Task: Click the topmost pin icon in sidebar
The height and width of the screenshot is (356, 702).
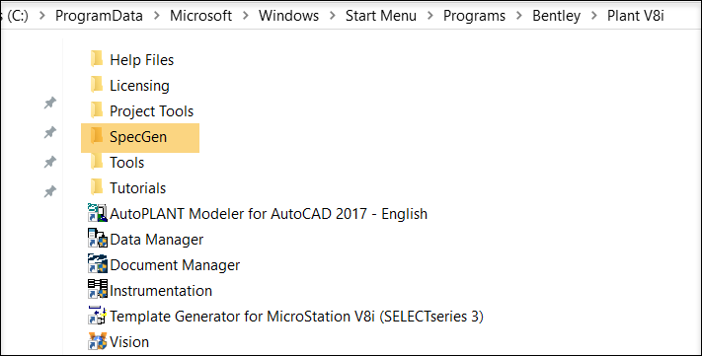Action: [x=49, y=104]
